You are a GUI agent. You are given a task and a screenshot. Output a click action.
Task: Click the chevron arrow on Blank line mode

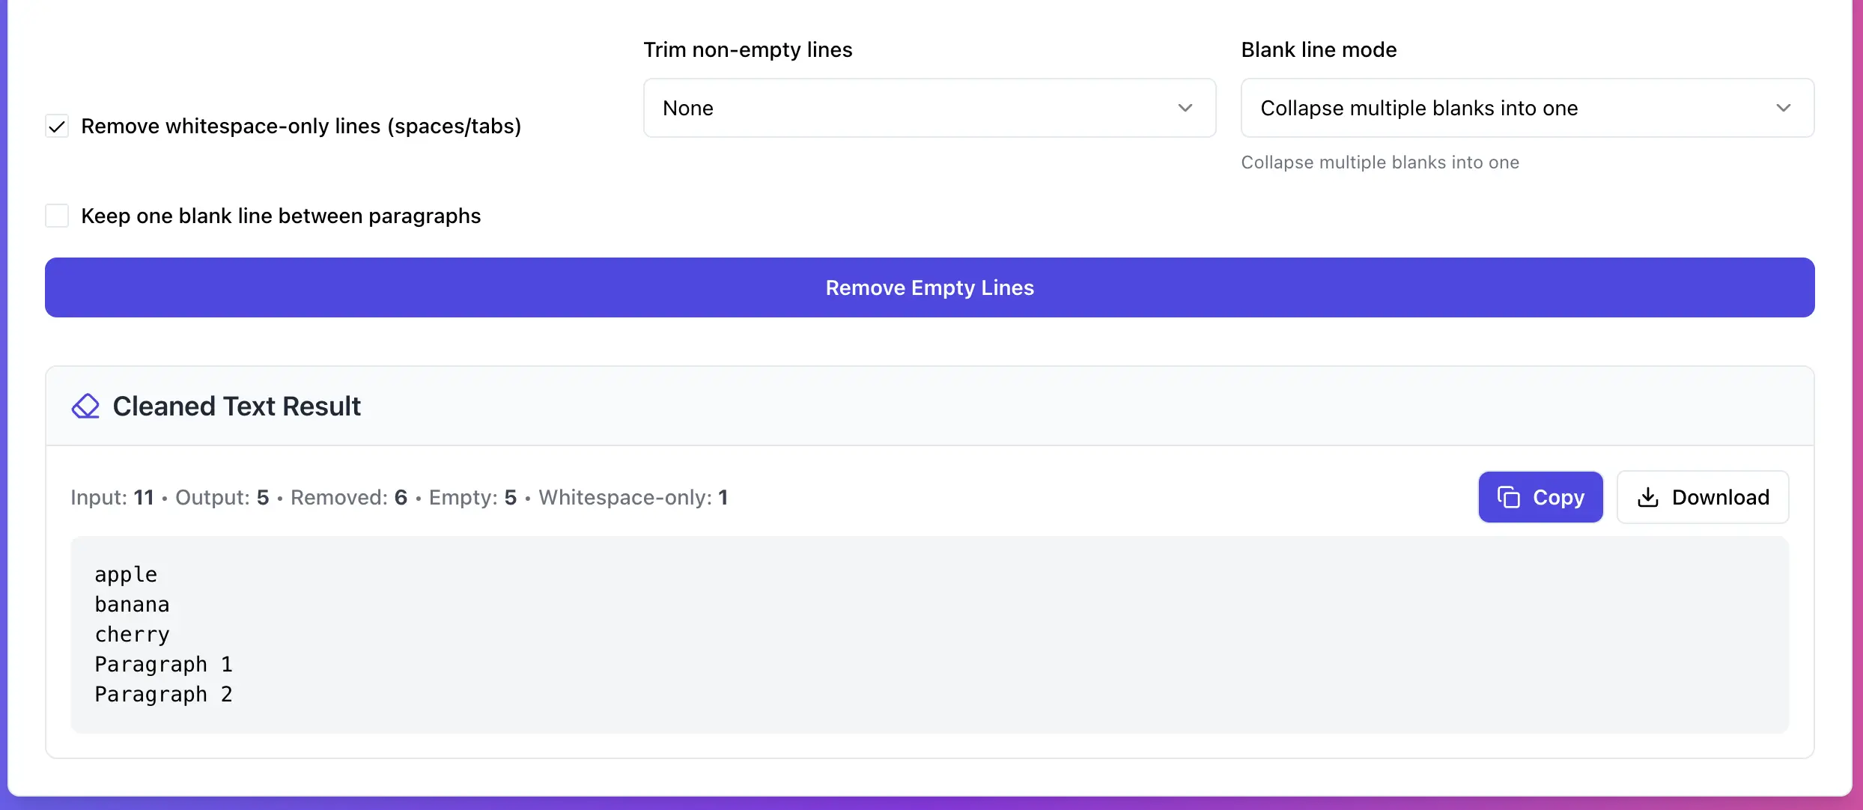tap(1783, 108)
